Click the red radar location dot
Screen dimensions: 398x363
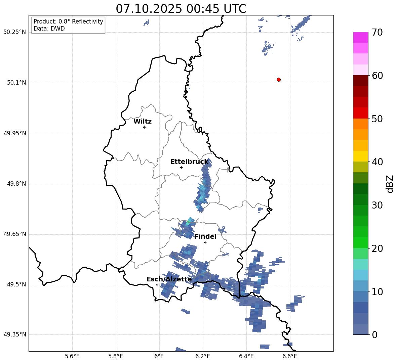[278, 80]
